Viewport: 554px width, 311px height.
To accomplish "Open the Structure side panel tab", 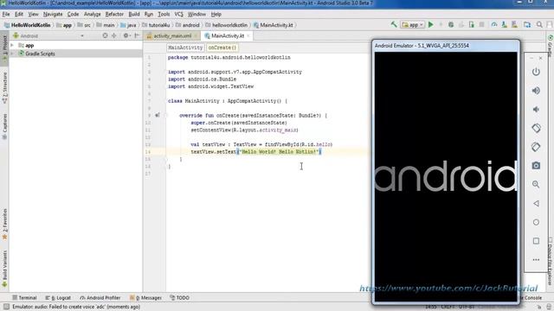I will [4, 88].
